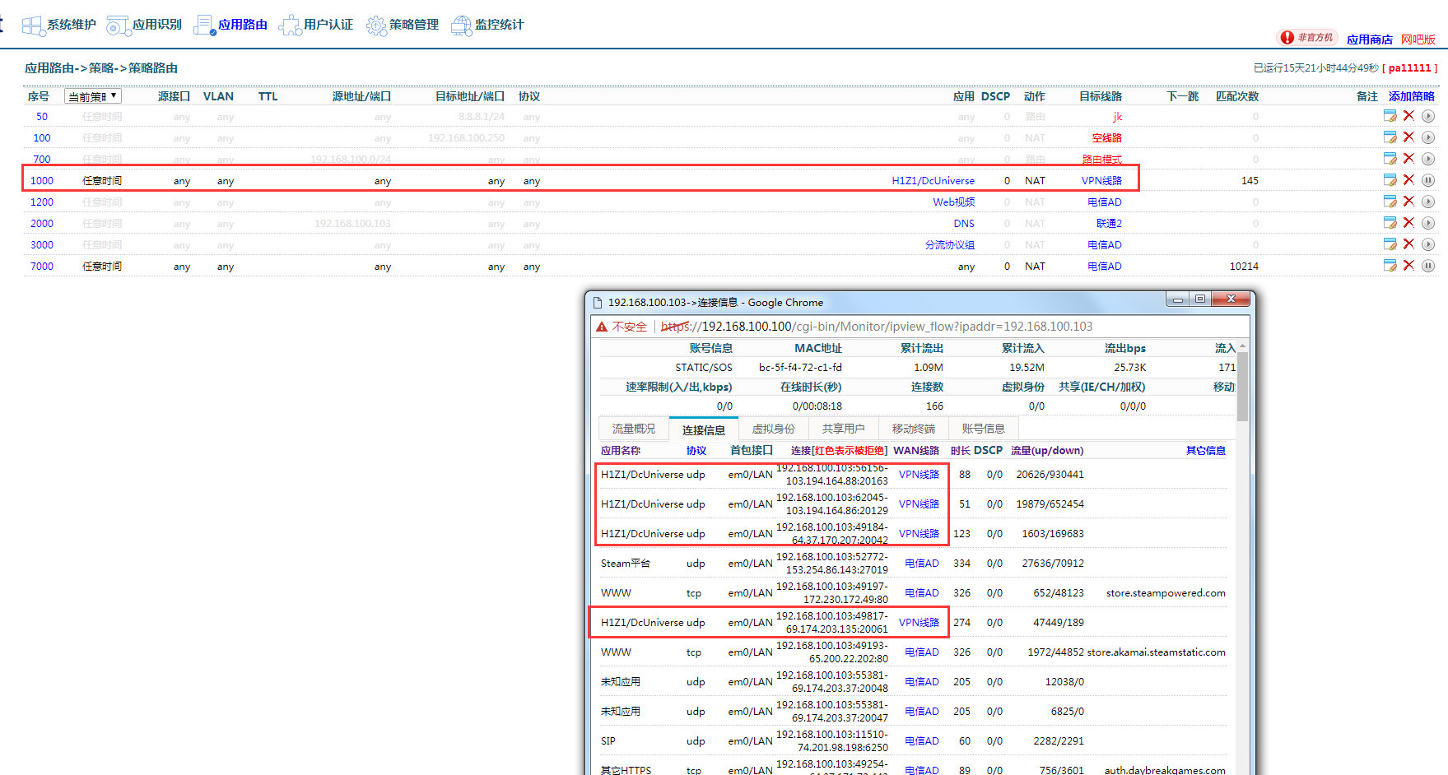This screenshot has width=1448, height=775.
Task: Switch to 移动终端 tab in popup
Action: pos(914,429)
